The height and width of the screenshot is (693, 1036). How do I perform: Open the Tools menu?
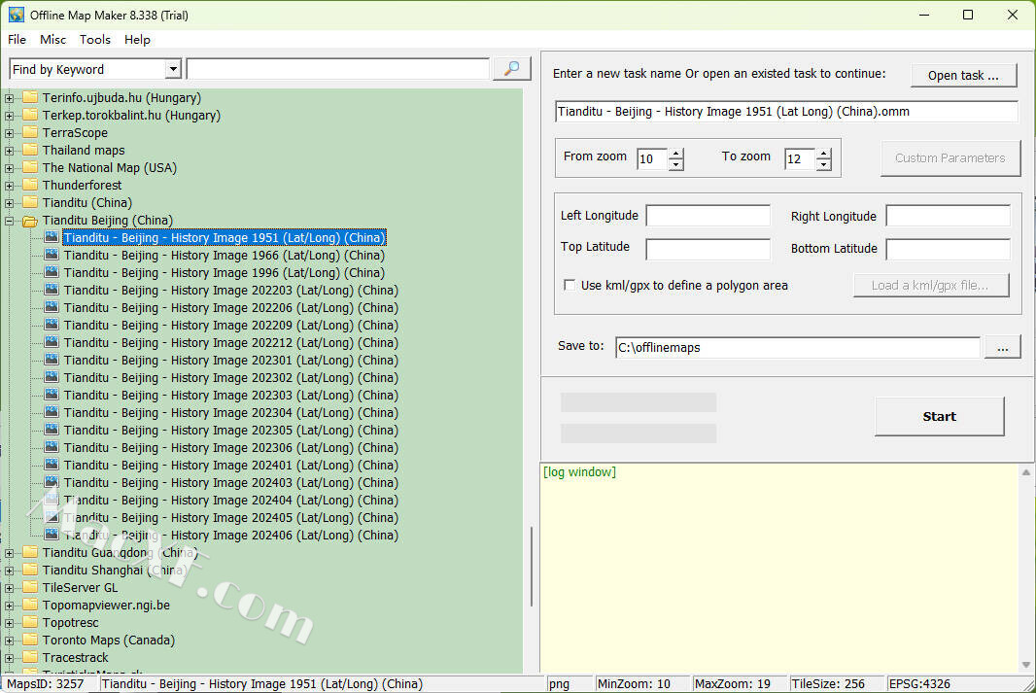[95, 40]
